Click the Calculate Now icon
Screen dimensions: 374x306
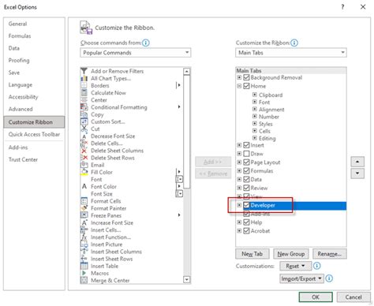click(84, 93)
